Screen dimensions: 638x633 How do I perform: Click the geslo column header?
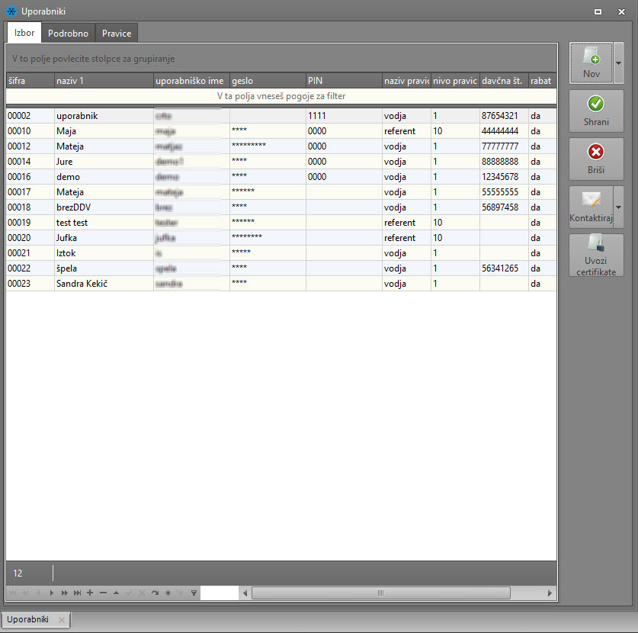(x=268, y=81)
